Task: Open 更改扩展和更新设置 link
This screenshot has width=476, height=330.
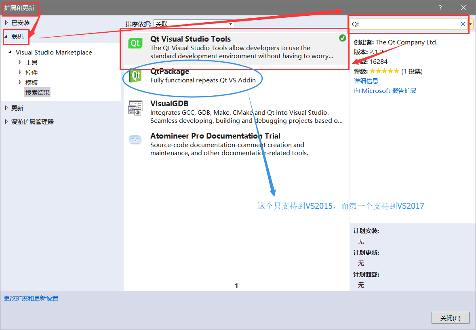Action: [31, 298]
